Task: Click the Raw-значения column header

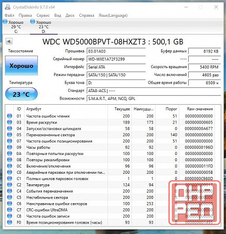Action: [197, 109]
